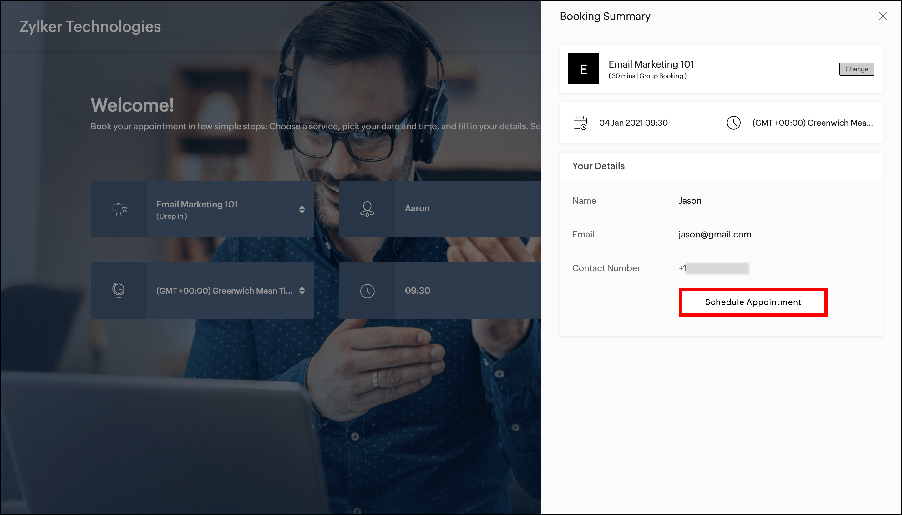Viewport: 902px width, 515px height.
Task: Click the contact number value
Action: pyautogui.click(x=713, y=268)
